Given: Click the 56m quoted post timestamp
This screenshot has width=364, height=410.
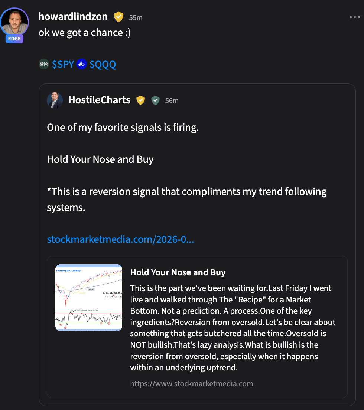Looking at the screenshot, I should [172, 101].
